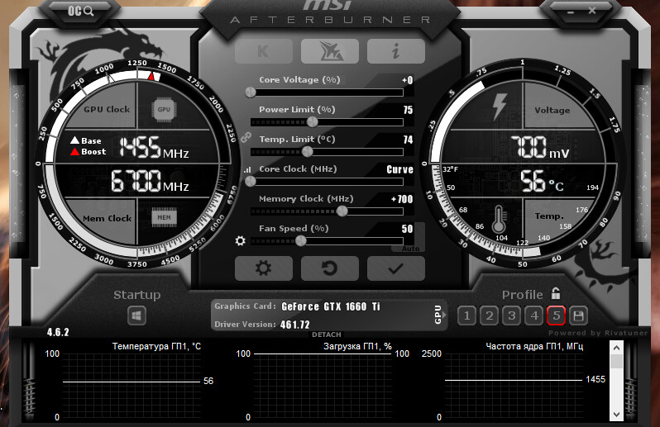
Task: Open fan settings gear icon
Action: [x=240, y=241]
